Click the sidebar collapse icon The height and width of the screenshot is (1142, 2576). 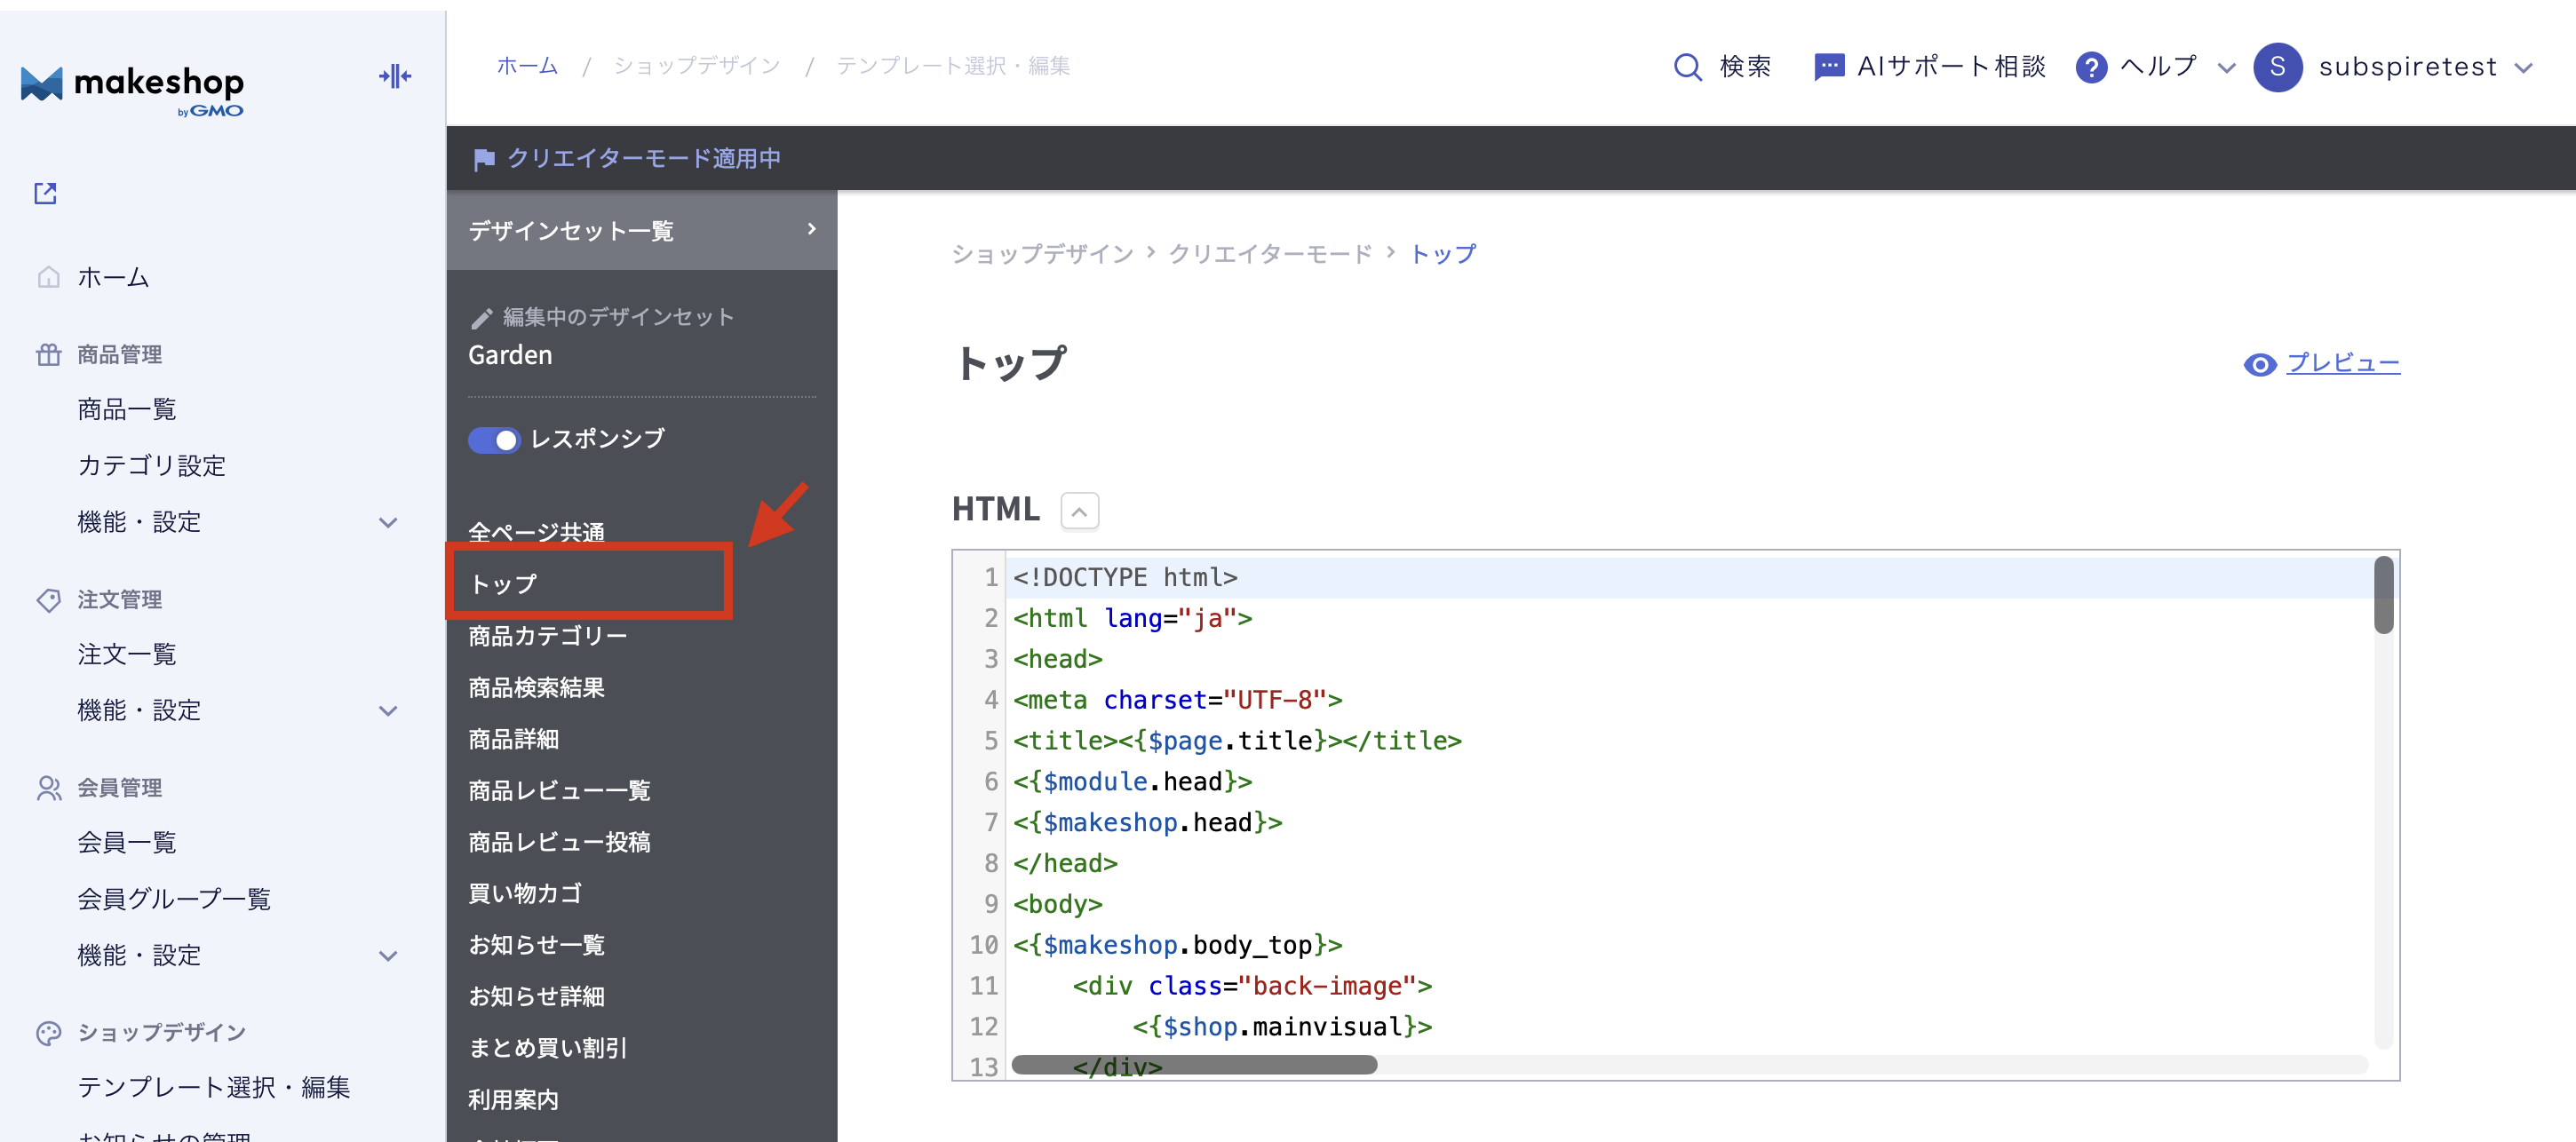[395, 76]
